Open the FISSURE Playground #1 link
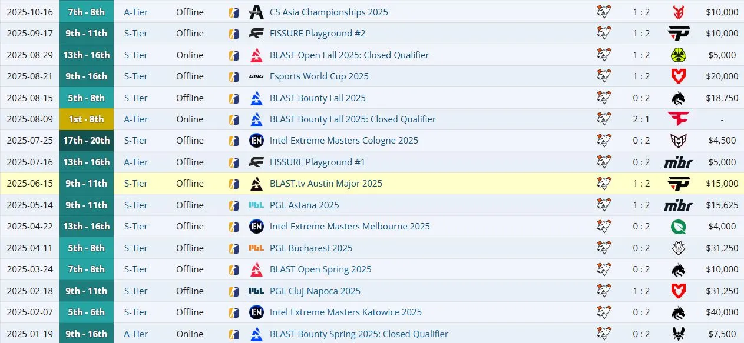This screenshot has width=744, height=343. pyautogui.click(x=318, y=162)
